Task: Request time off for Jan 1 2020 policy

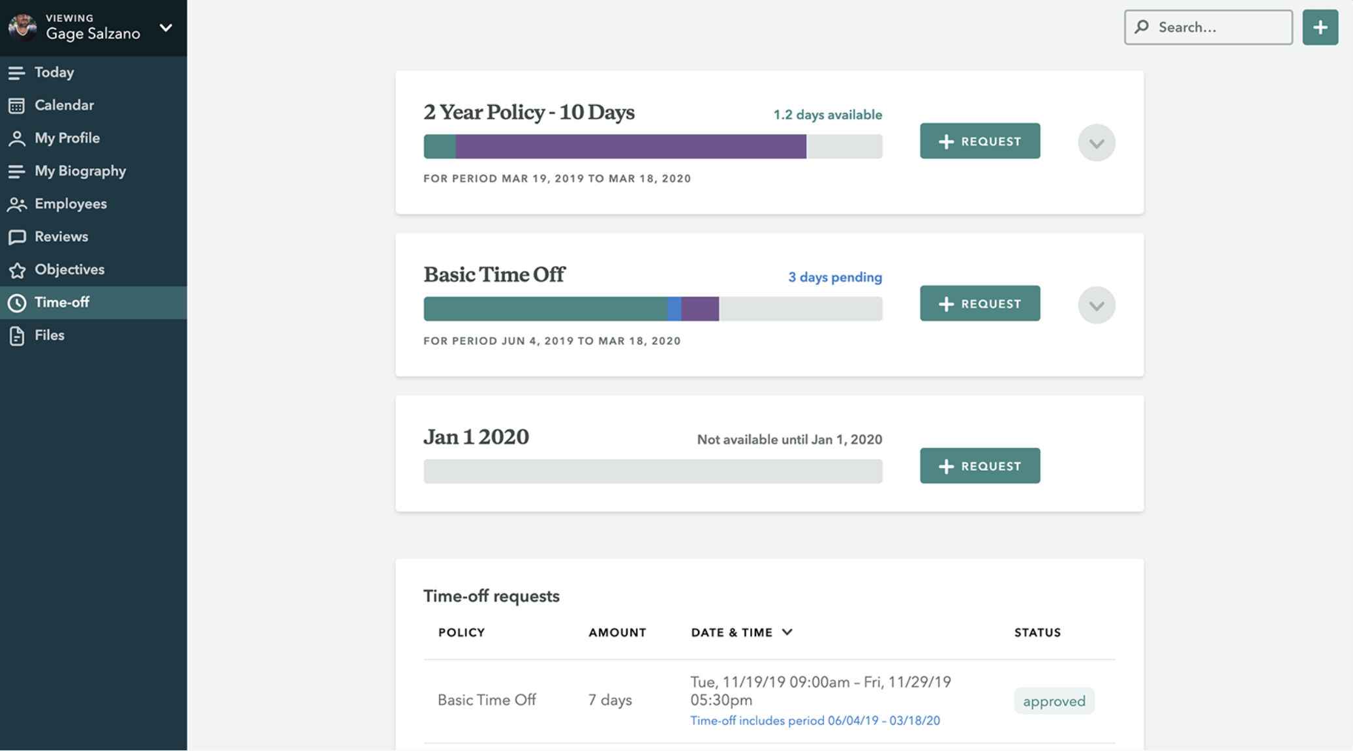Action: 979,466
